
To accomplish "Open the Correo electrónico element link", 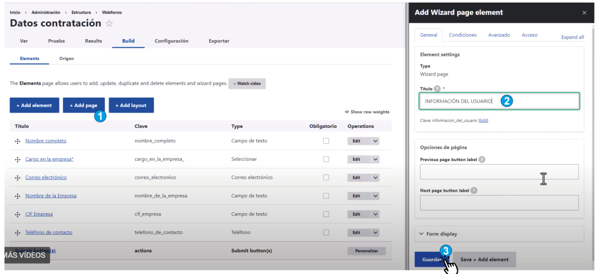I will pyautogui.click(x=46, y=178).
